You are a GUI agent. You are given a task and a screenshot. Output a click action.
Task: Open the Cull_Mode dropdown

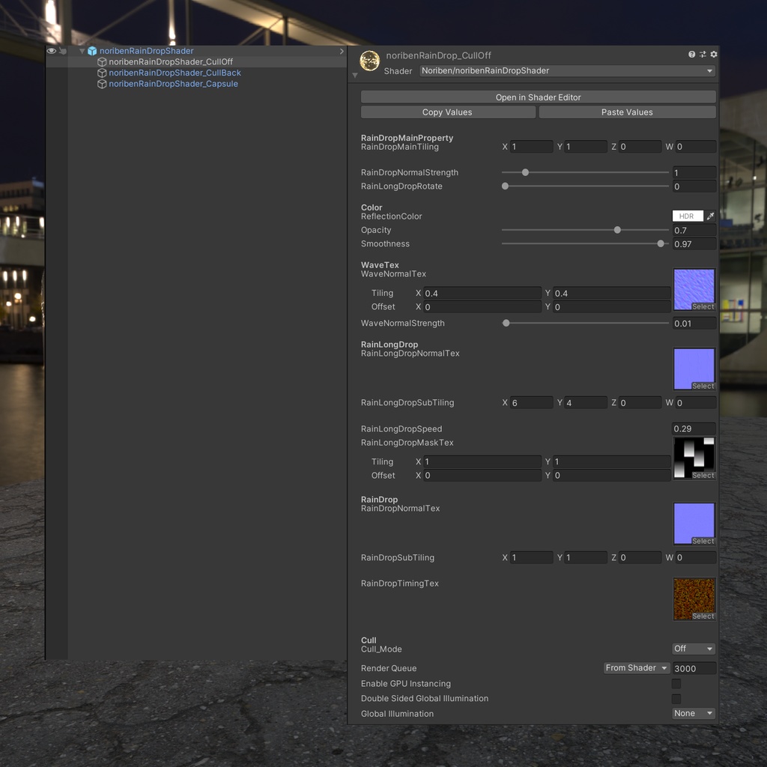[694, 649]
